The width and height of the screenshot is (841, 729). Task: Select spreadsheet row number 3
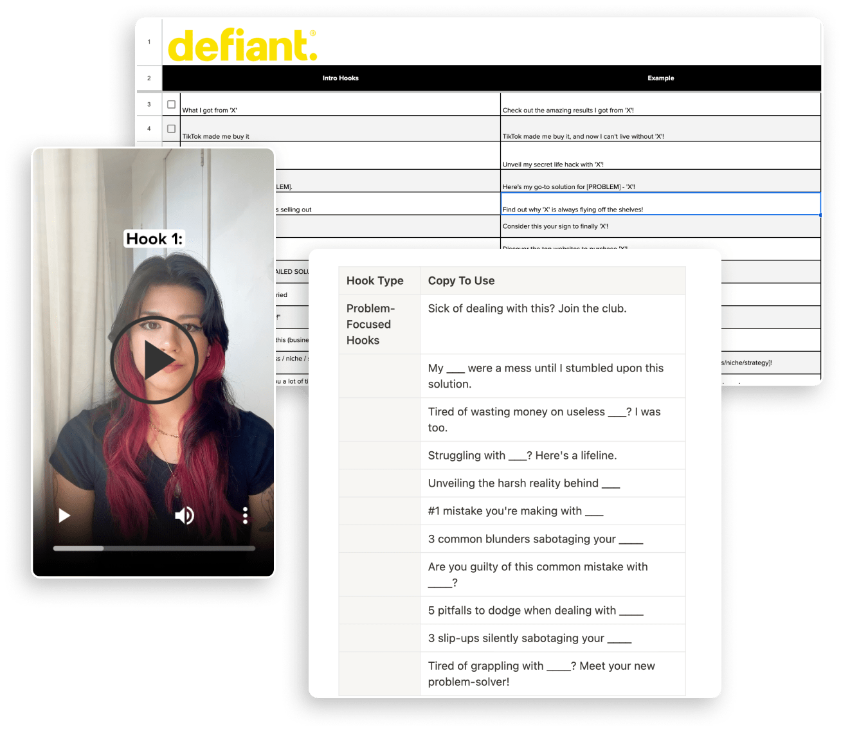[149, 104]
